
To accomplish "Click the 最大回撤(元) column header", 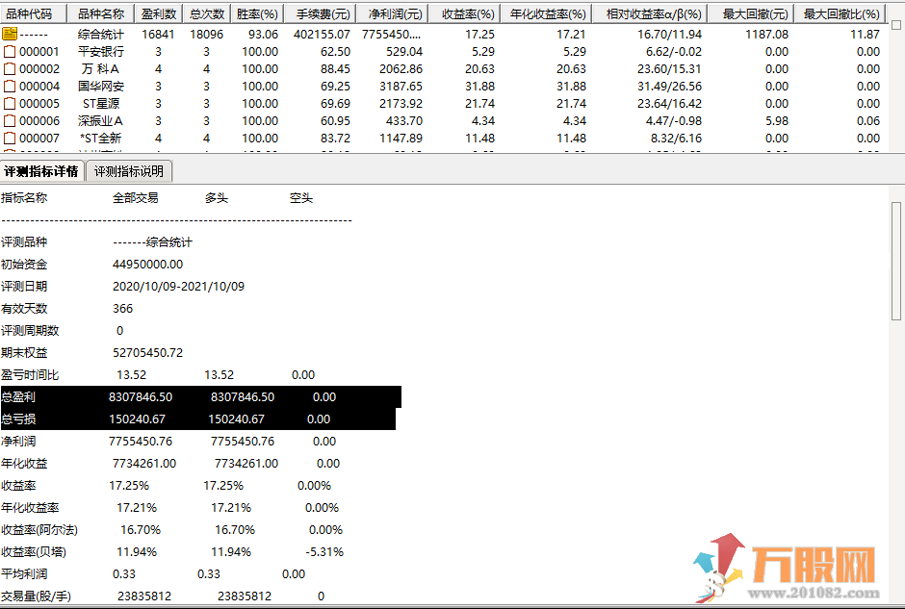I will pyautogui.click(x=750, y=13).
